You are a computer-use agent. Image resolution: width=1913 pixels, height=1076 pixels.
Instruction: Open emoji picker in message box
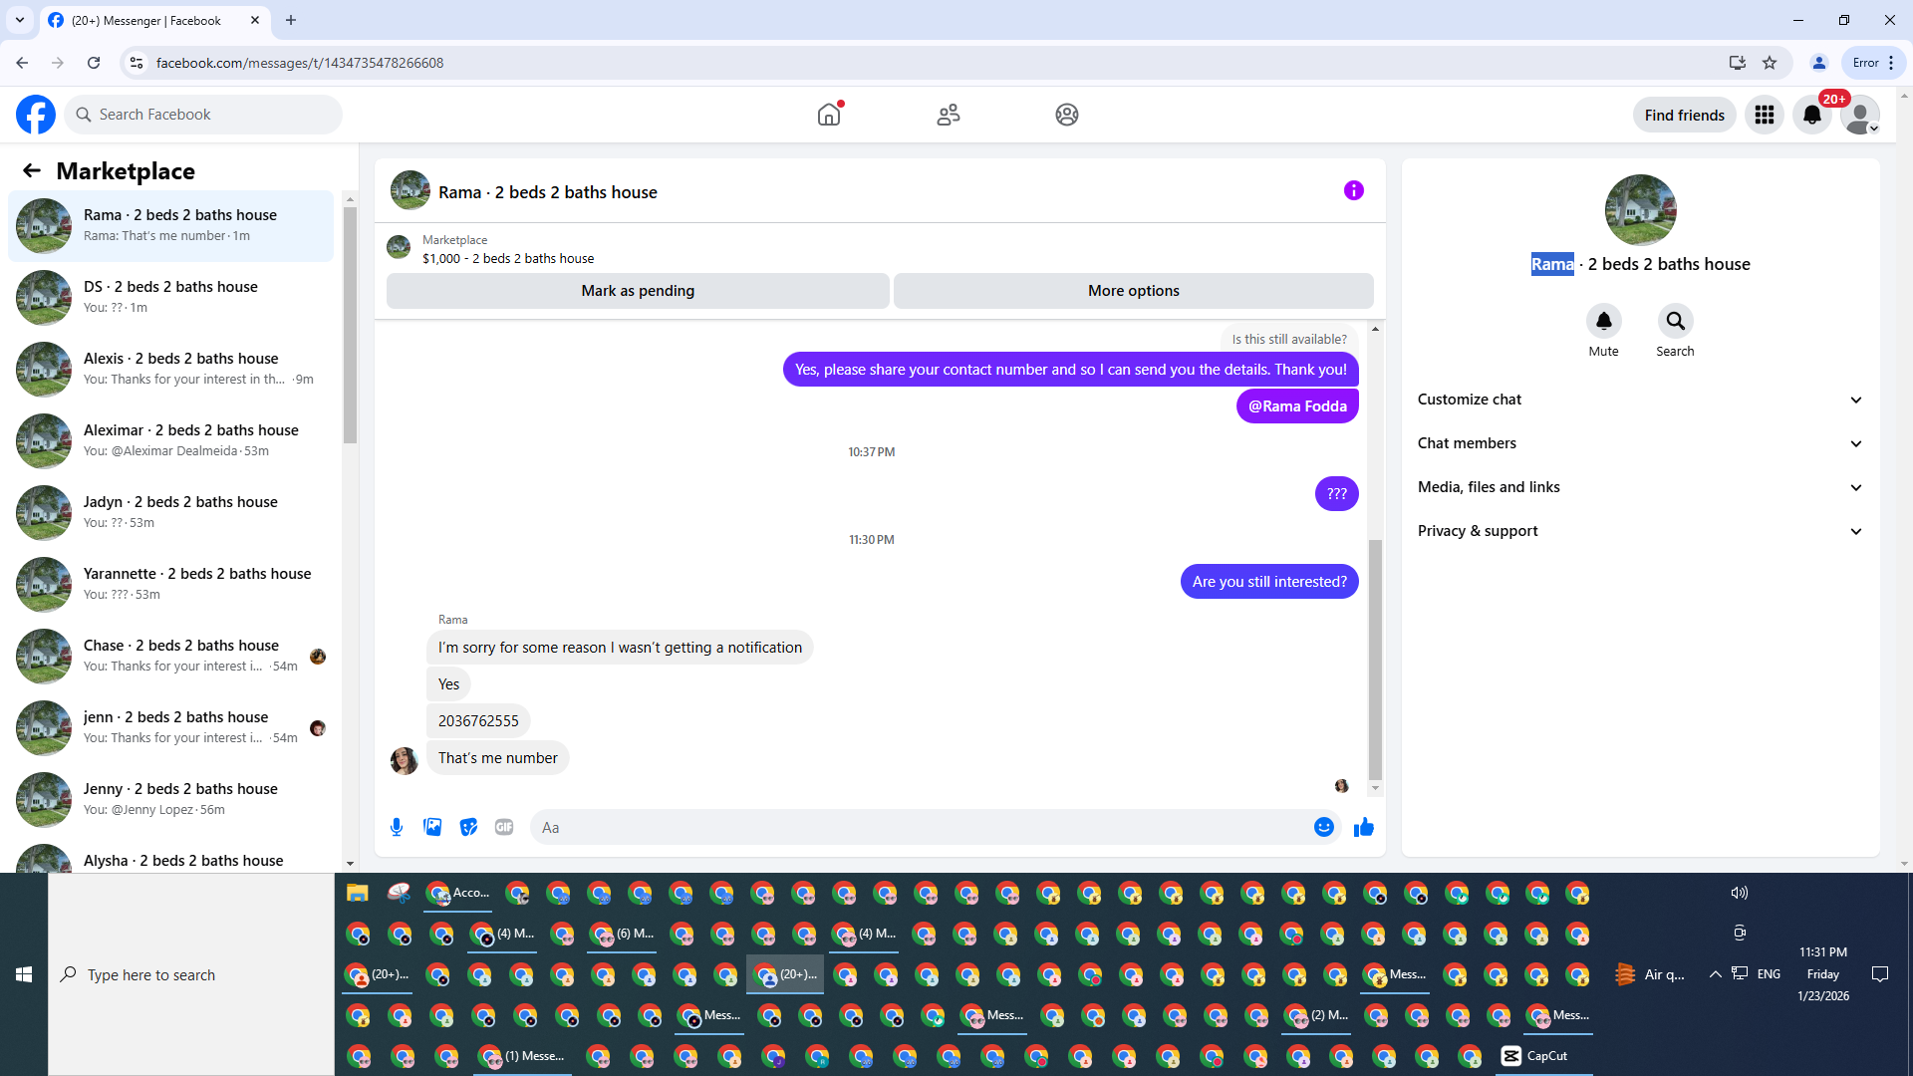pos(1323,827)
